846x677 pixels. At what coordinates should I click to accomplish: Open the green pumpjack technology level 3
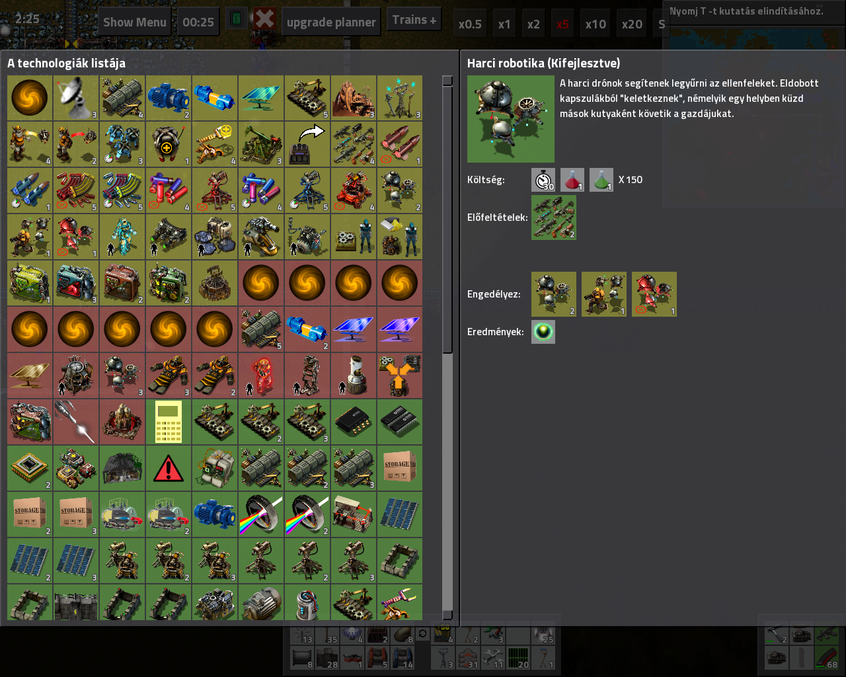261,144
